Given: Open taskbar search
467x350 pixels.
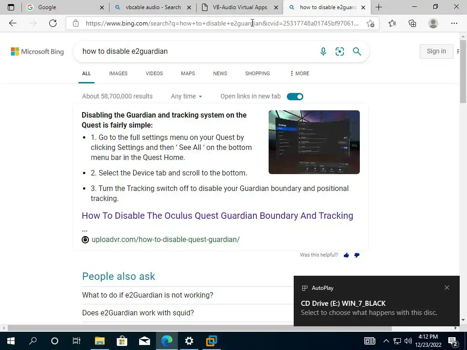Looking at the screenshot, I should [x=33, y=341].
